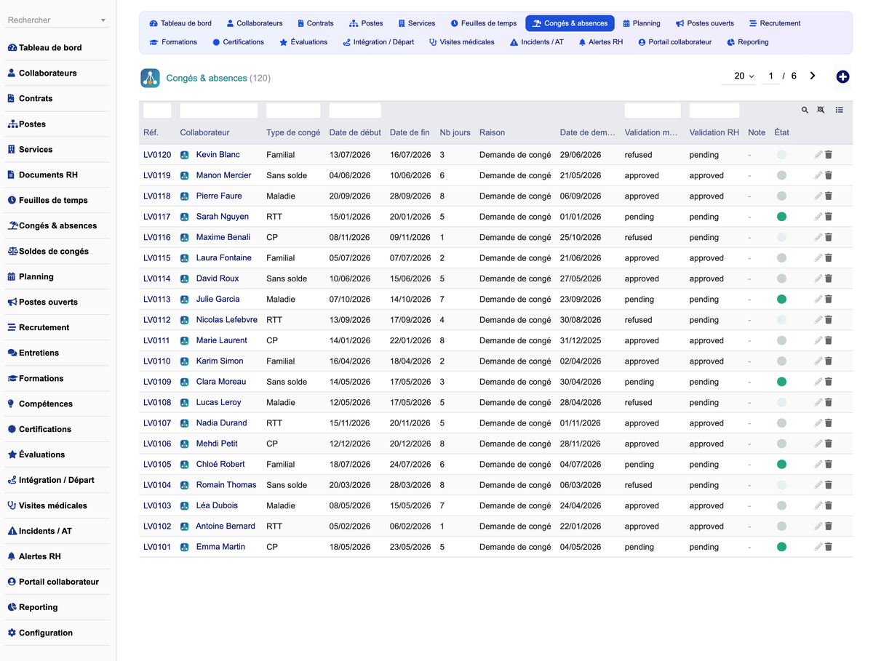This screenshot has height=661, width=873.
Task: Toggle the pale status dot for LV0120
Action: [781, 155]
